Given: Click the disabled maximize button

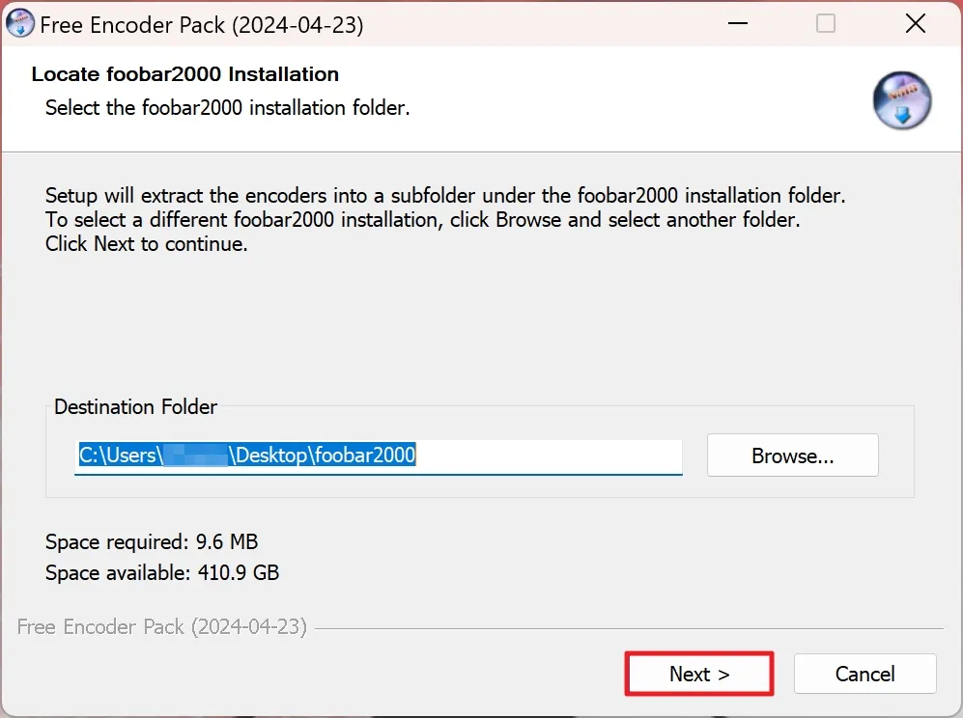Looking at the screenshot, I should [826, 24].
